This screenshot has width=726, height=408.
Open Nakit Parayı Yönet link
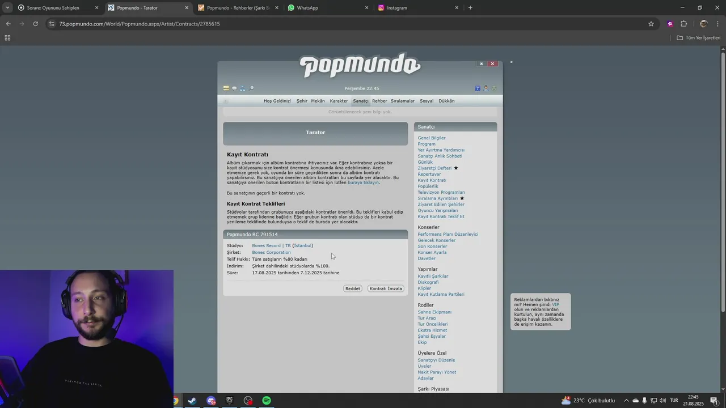437,372
